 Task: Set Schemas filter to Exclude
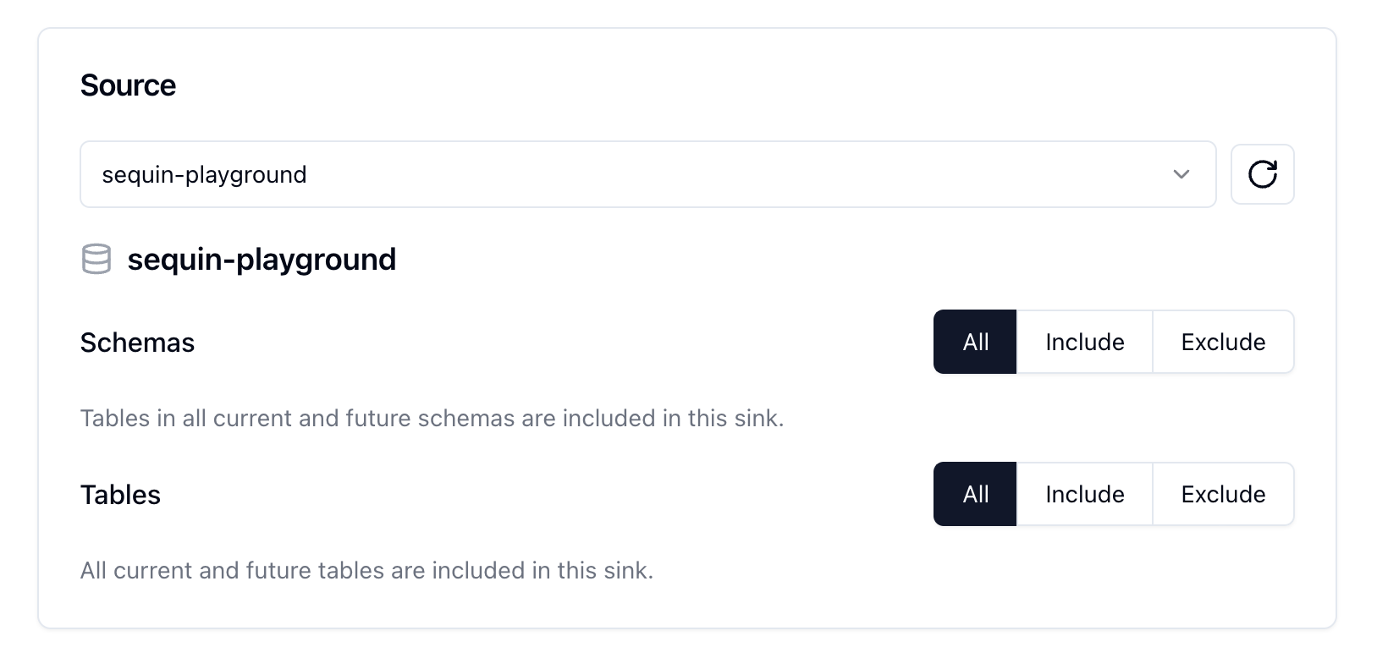click(1223, 342)
